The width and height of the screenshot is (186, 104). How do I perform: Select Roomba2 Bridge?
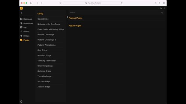click(44, 55)
